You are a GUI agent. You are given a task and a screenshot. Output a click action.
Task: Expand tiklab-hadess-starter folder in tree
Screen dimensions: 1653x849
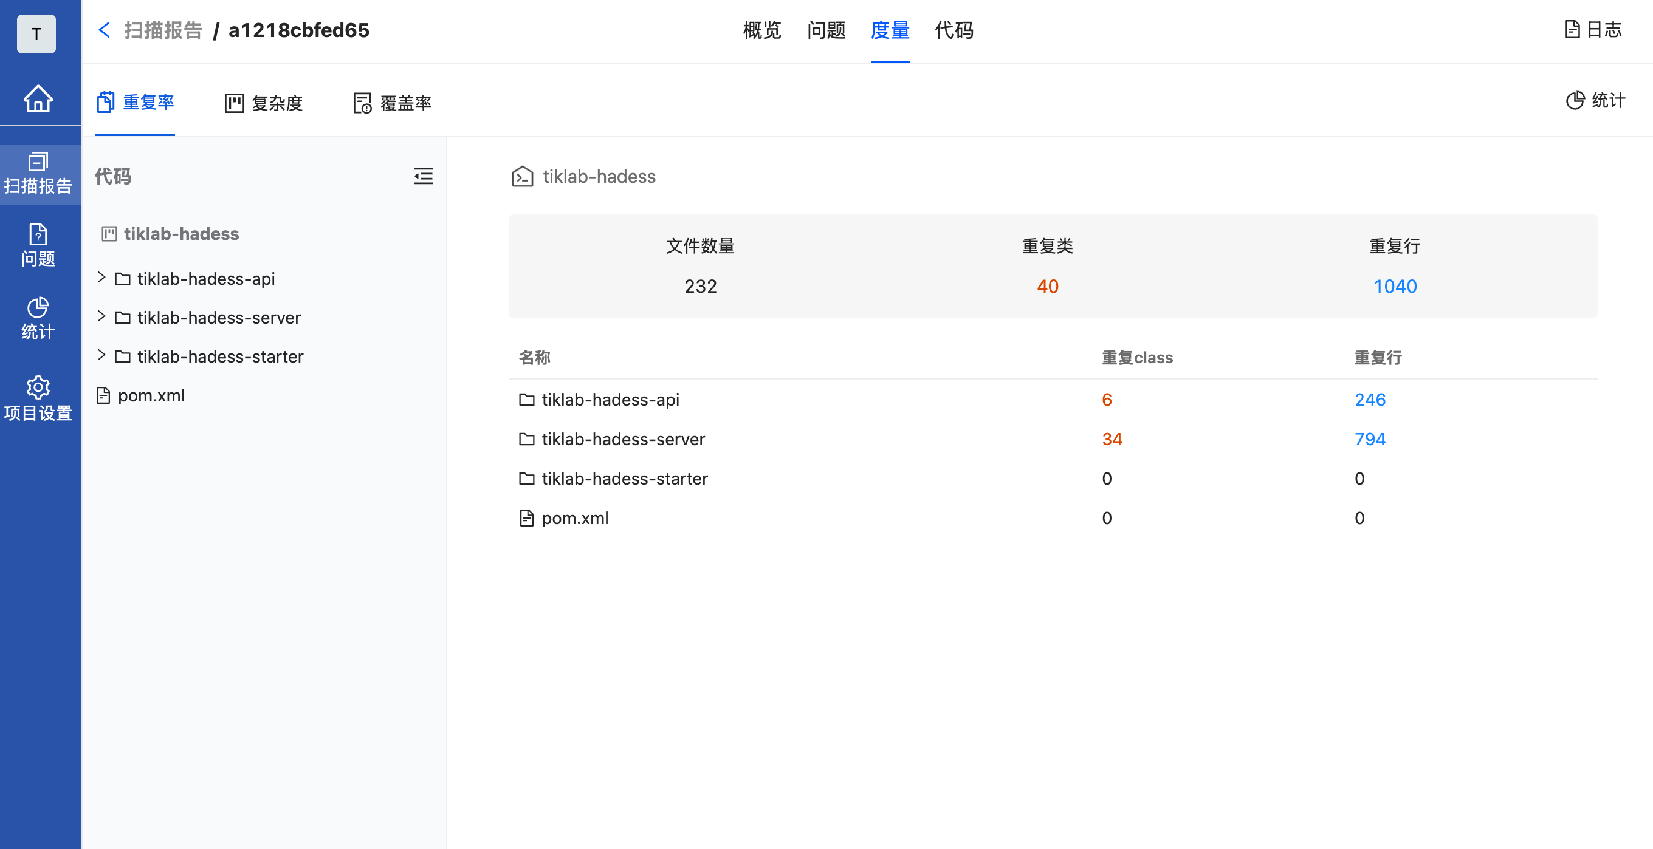[101, 355]
